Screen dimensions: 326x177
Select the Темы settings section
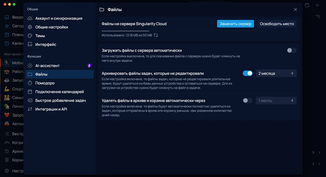(x=60, y=36)
